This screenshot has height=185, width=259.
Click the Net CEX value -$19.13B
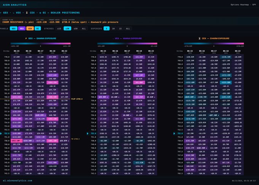pos(41,22)
